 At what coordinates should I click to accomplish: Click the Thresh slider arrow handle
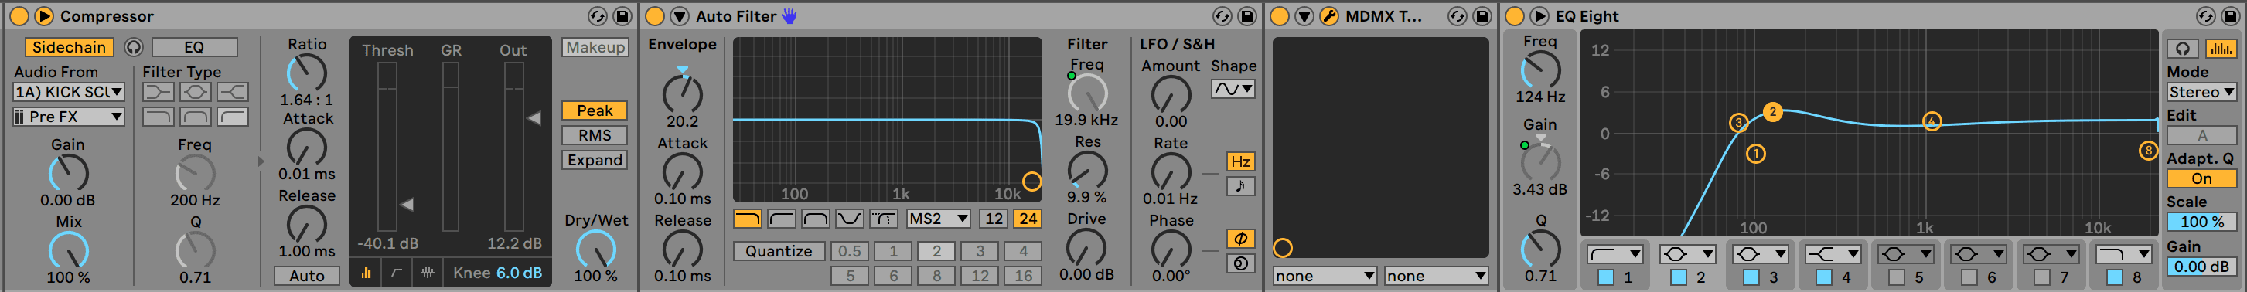[407, 204]
